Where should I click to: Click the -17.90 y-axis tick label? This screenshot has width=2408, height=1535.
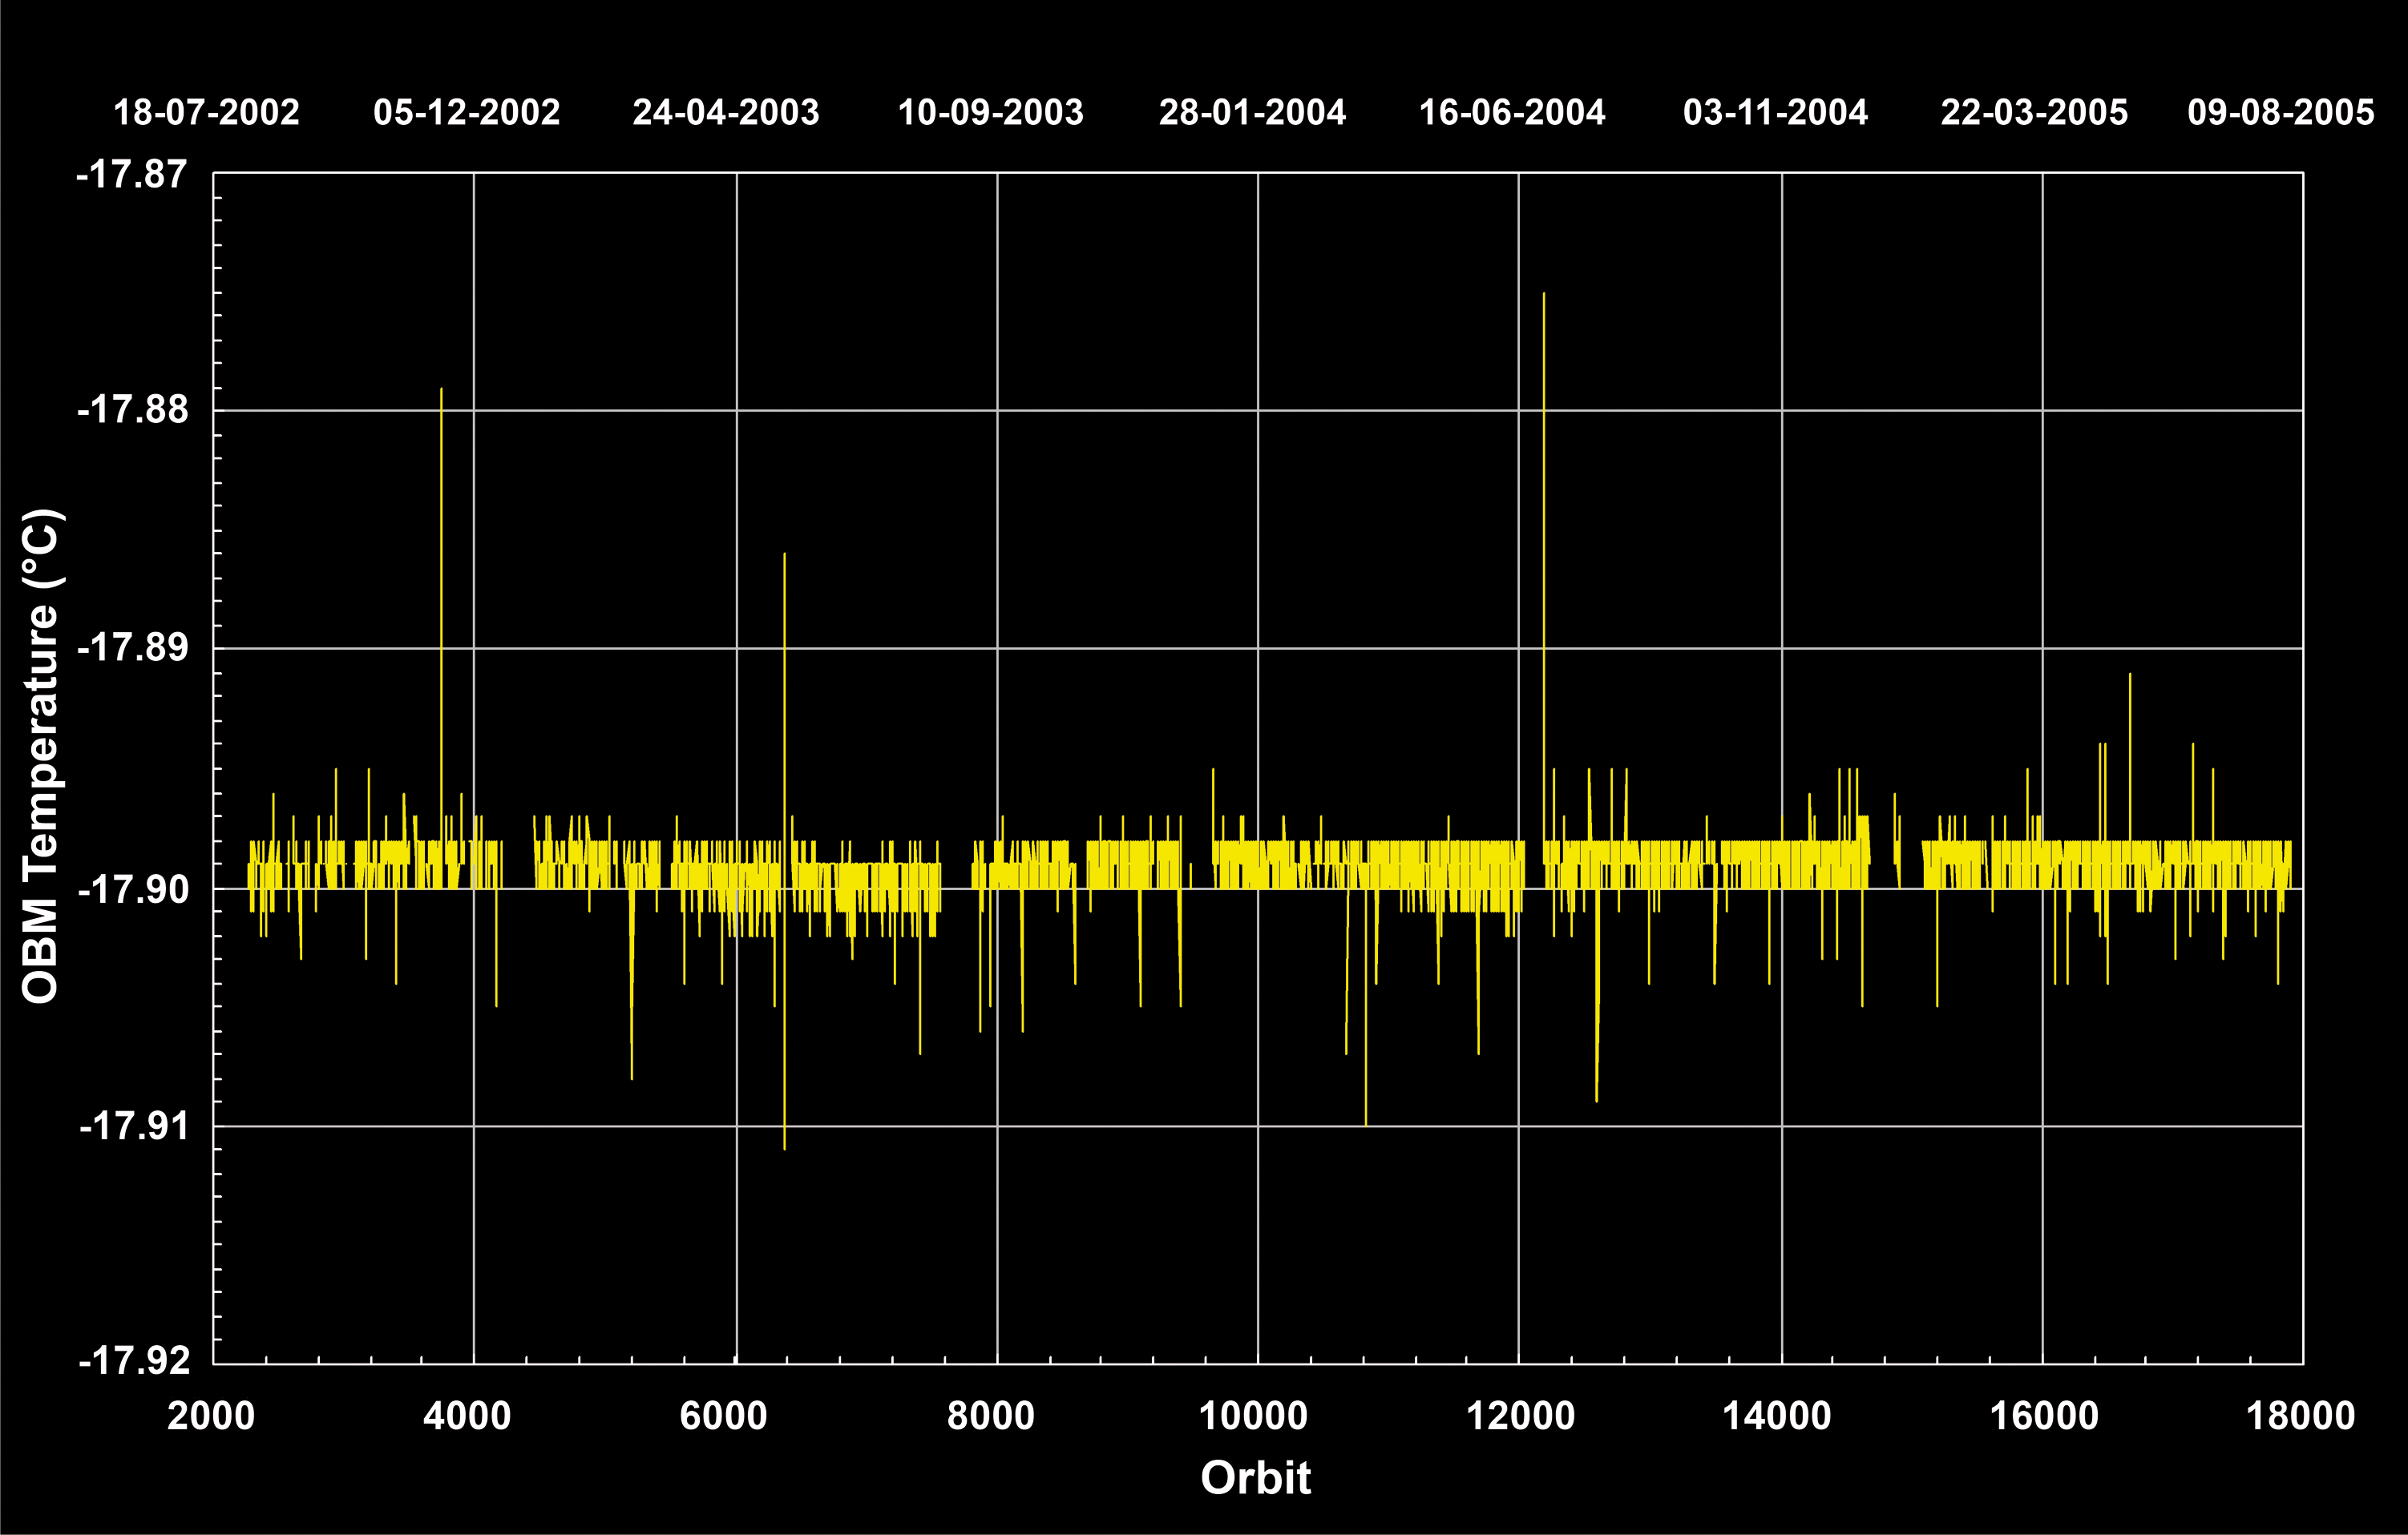point(132,888)
